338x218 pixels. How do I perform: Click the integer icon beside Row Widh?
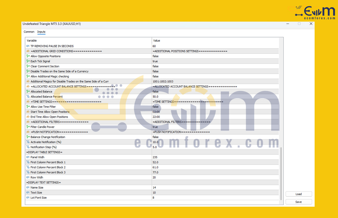pyautogui.click(x=28, y=177)
